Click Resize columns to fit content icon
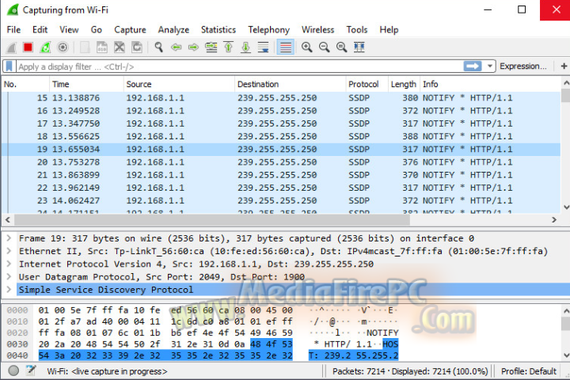 pos(359,47)
